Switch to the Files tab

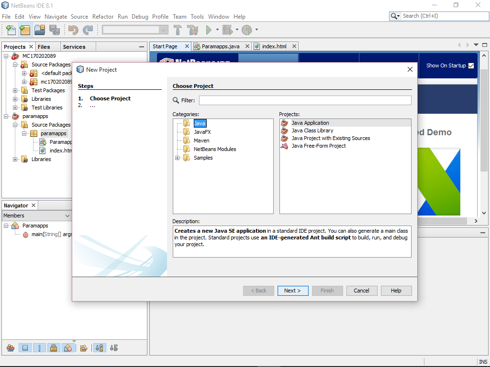point(44,47)
